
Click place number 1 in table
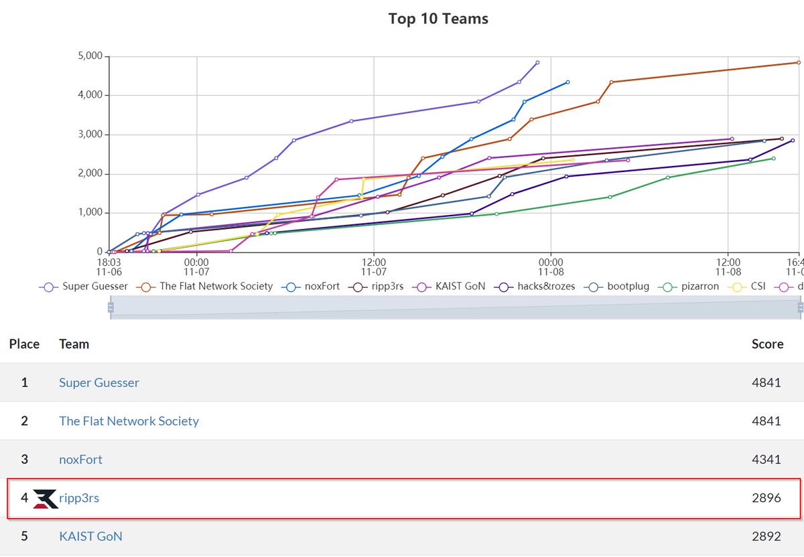coord(25,383)
